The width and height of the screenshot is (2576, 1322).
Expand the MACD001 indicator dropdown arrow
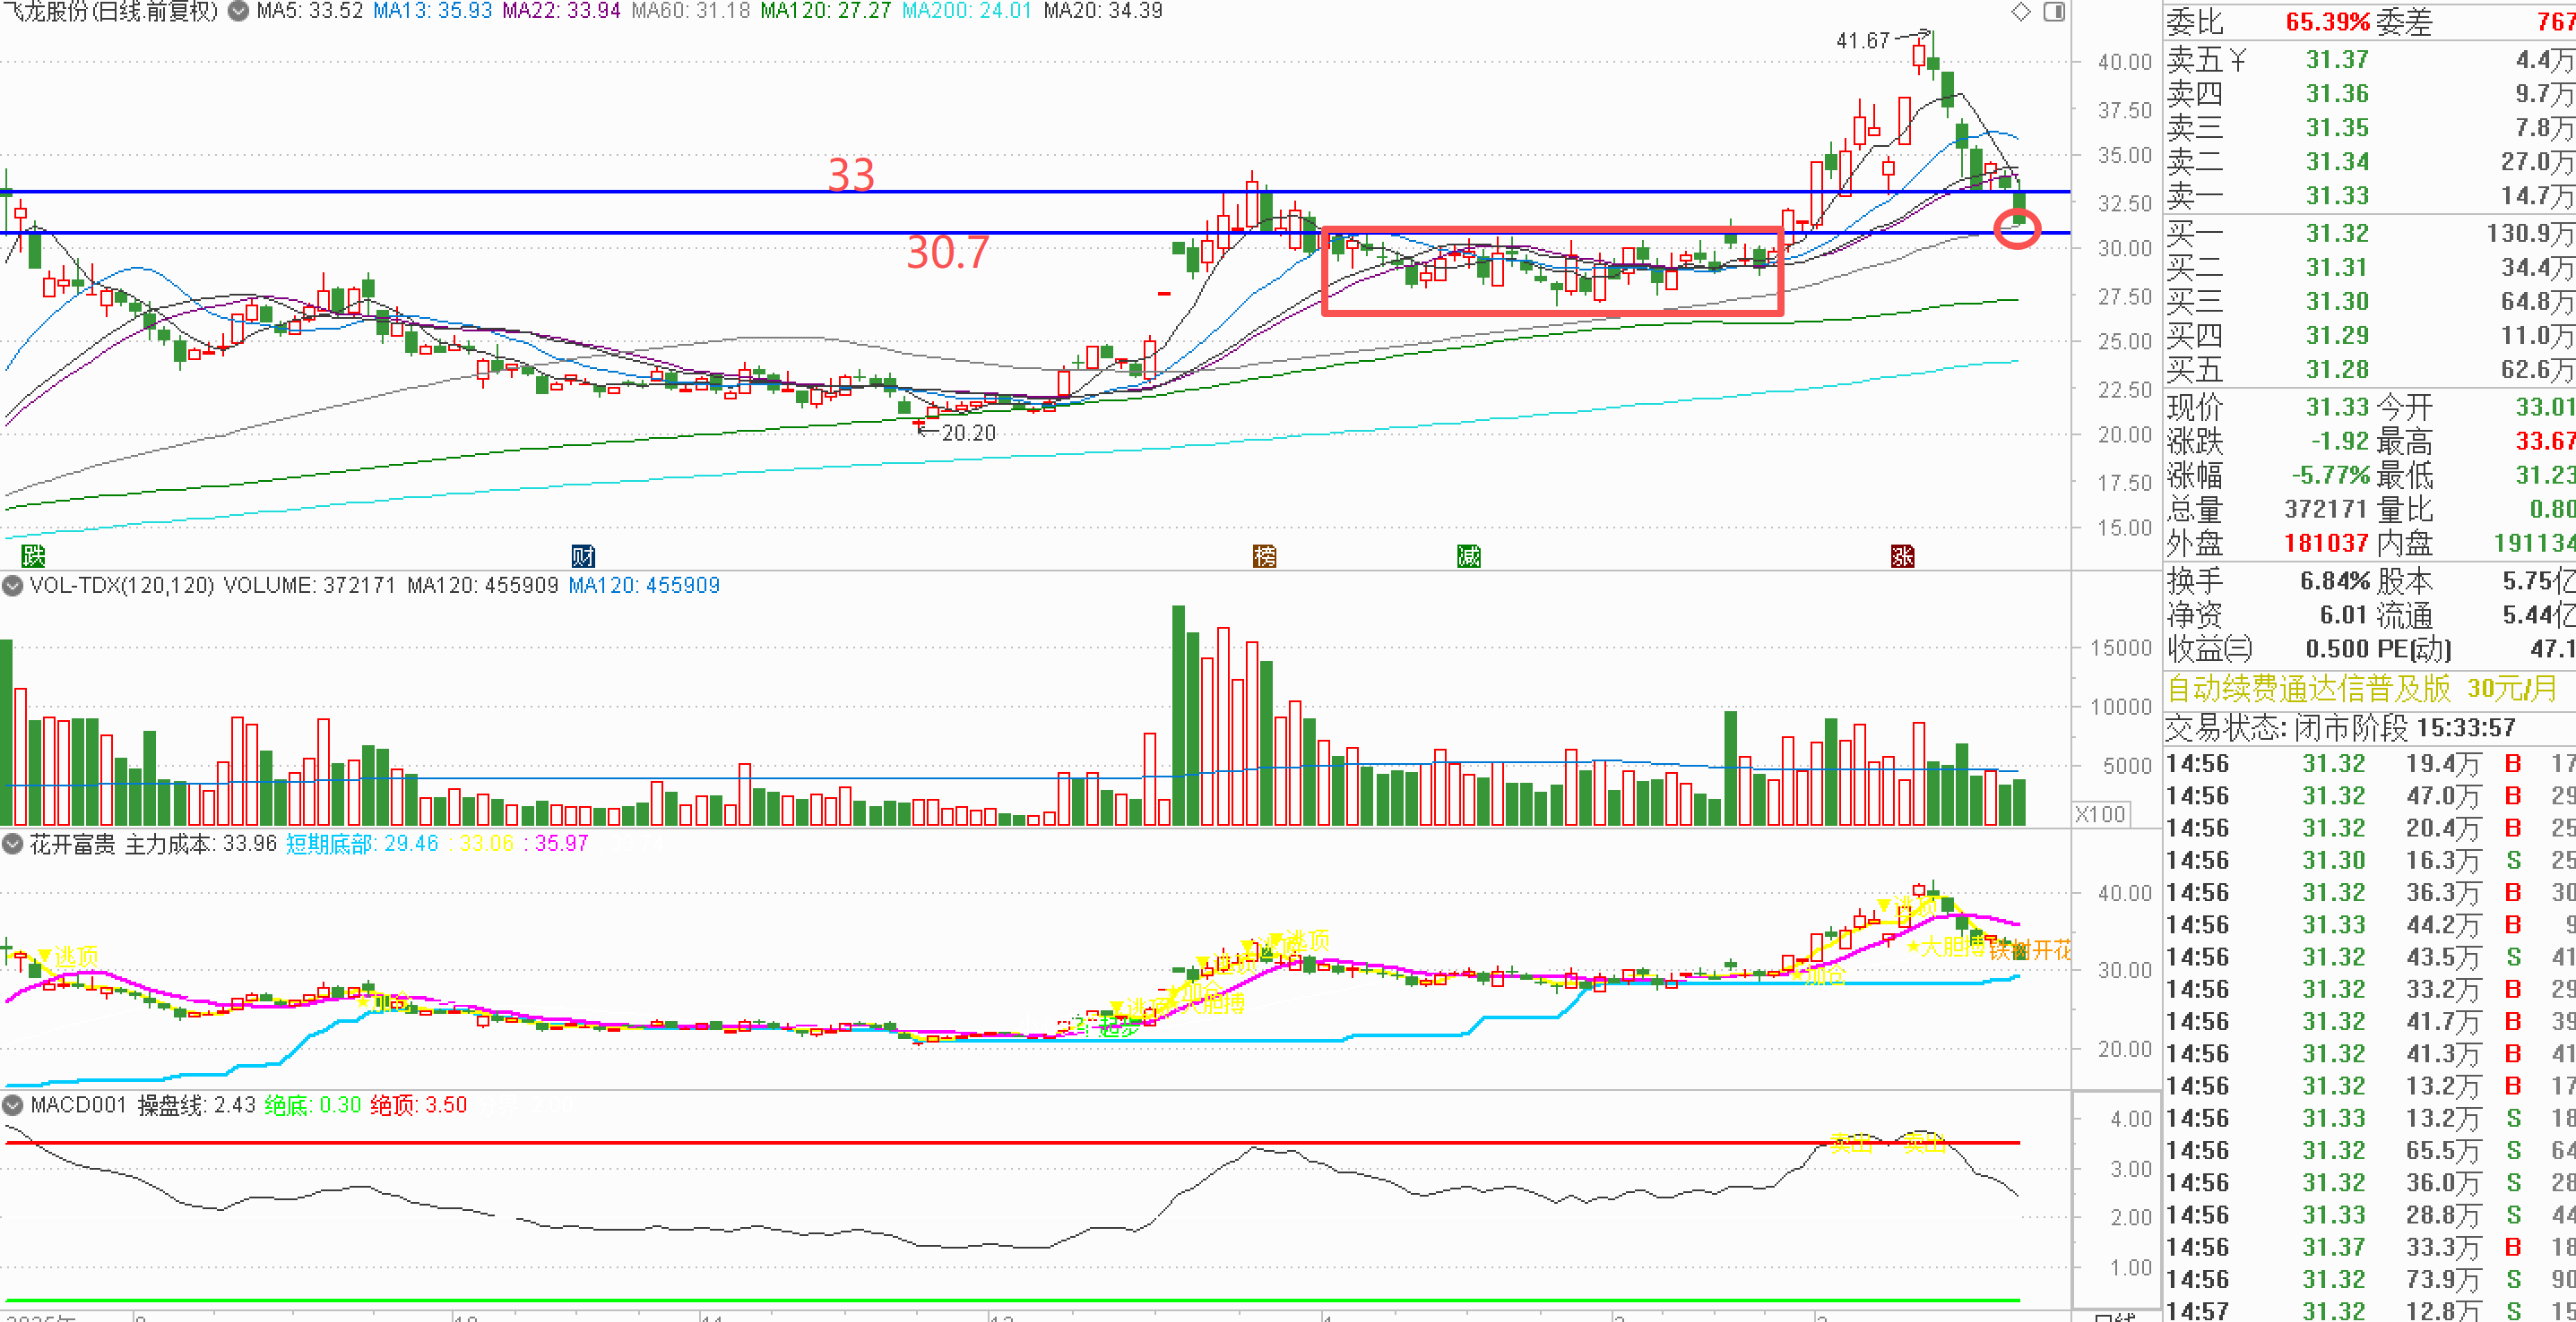coord(12,1104)
